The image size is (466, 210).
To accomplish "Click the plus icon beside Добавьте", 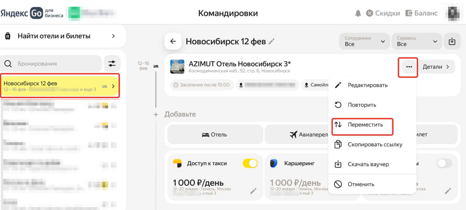I will click(156, 114).
